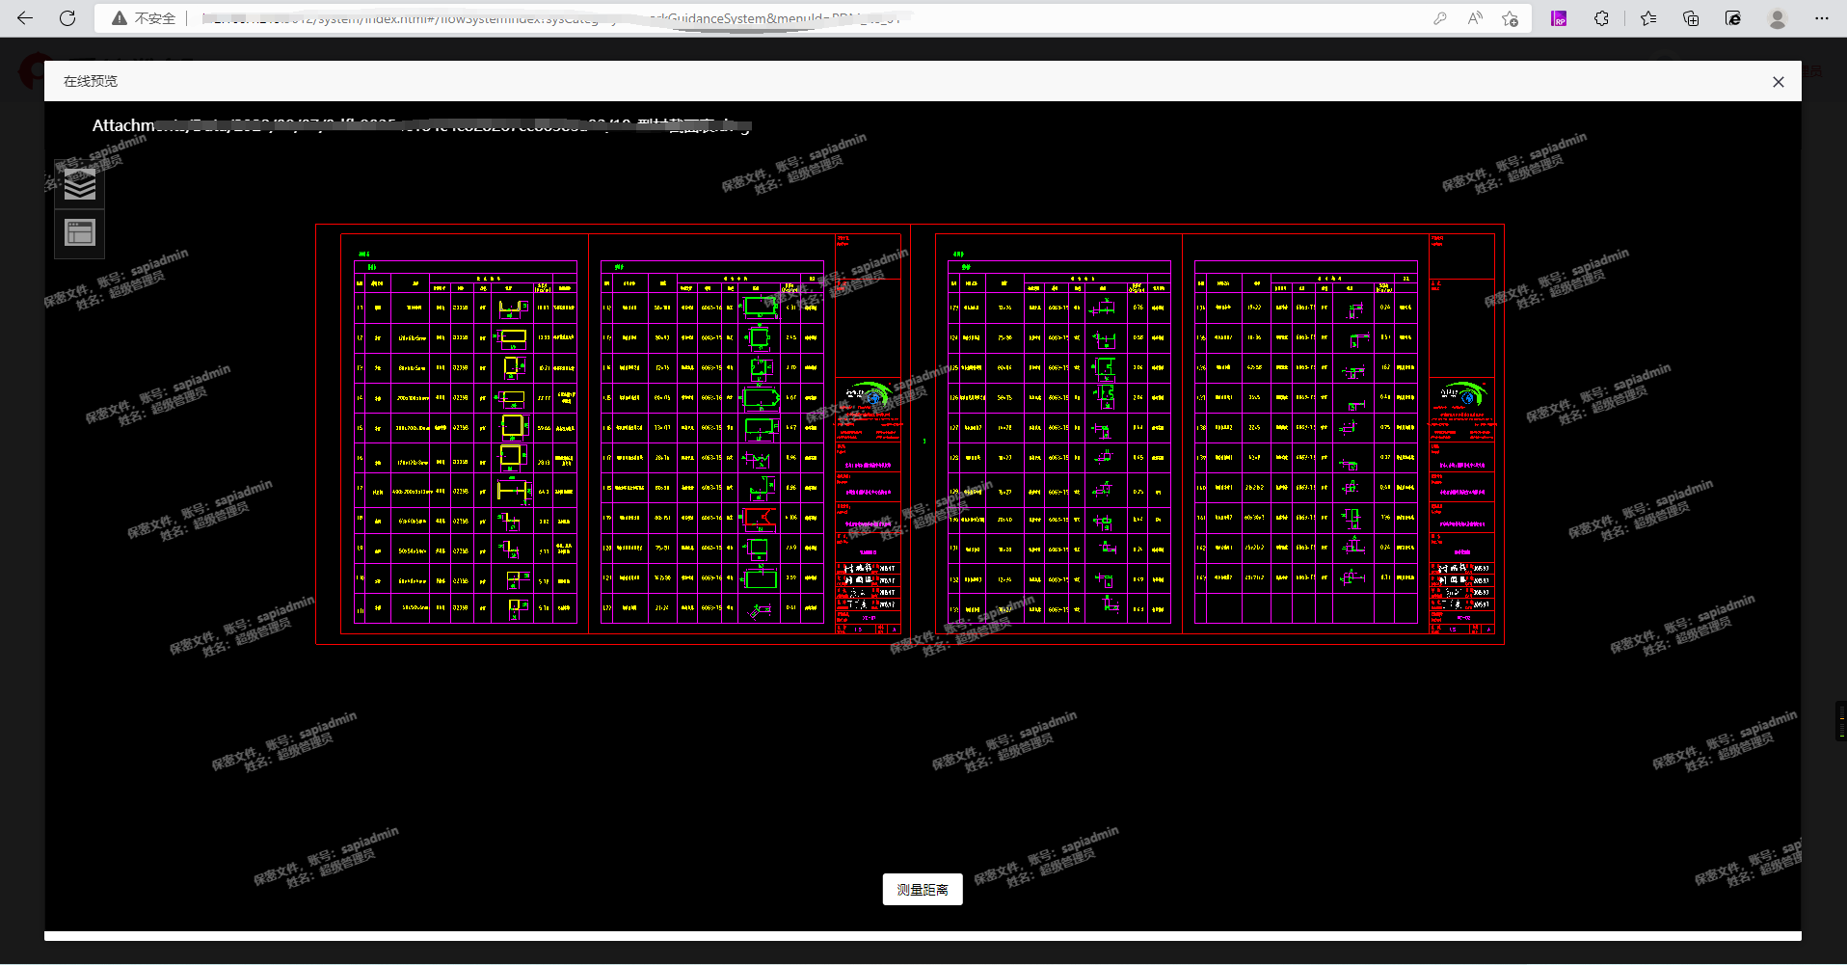Reload the current browser page
The image size is (1847, 965).
tap(67, 18)
